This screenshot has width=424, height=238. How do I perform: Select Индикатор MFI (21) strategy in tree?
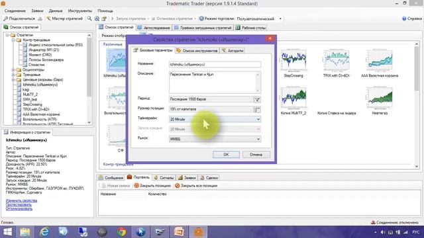coord(44,50)
